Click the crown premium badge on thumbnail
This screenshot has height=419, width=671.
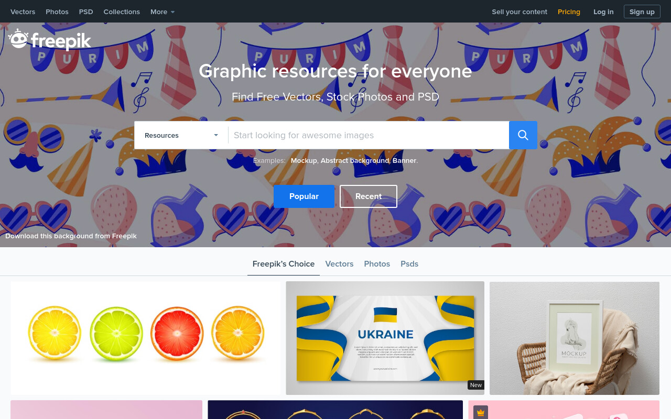point(481,413)
